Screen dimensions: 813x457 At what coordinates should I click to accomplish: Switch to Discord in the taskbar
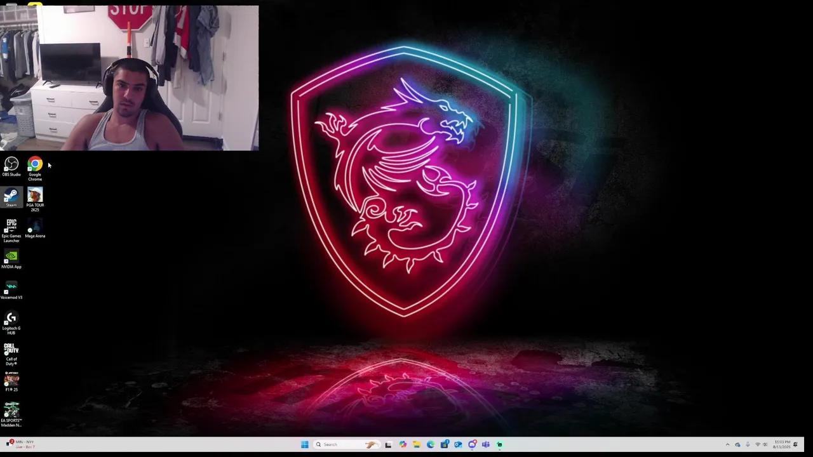tap(472, 444)
